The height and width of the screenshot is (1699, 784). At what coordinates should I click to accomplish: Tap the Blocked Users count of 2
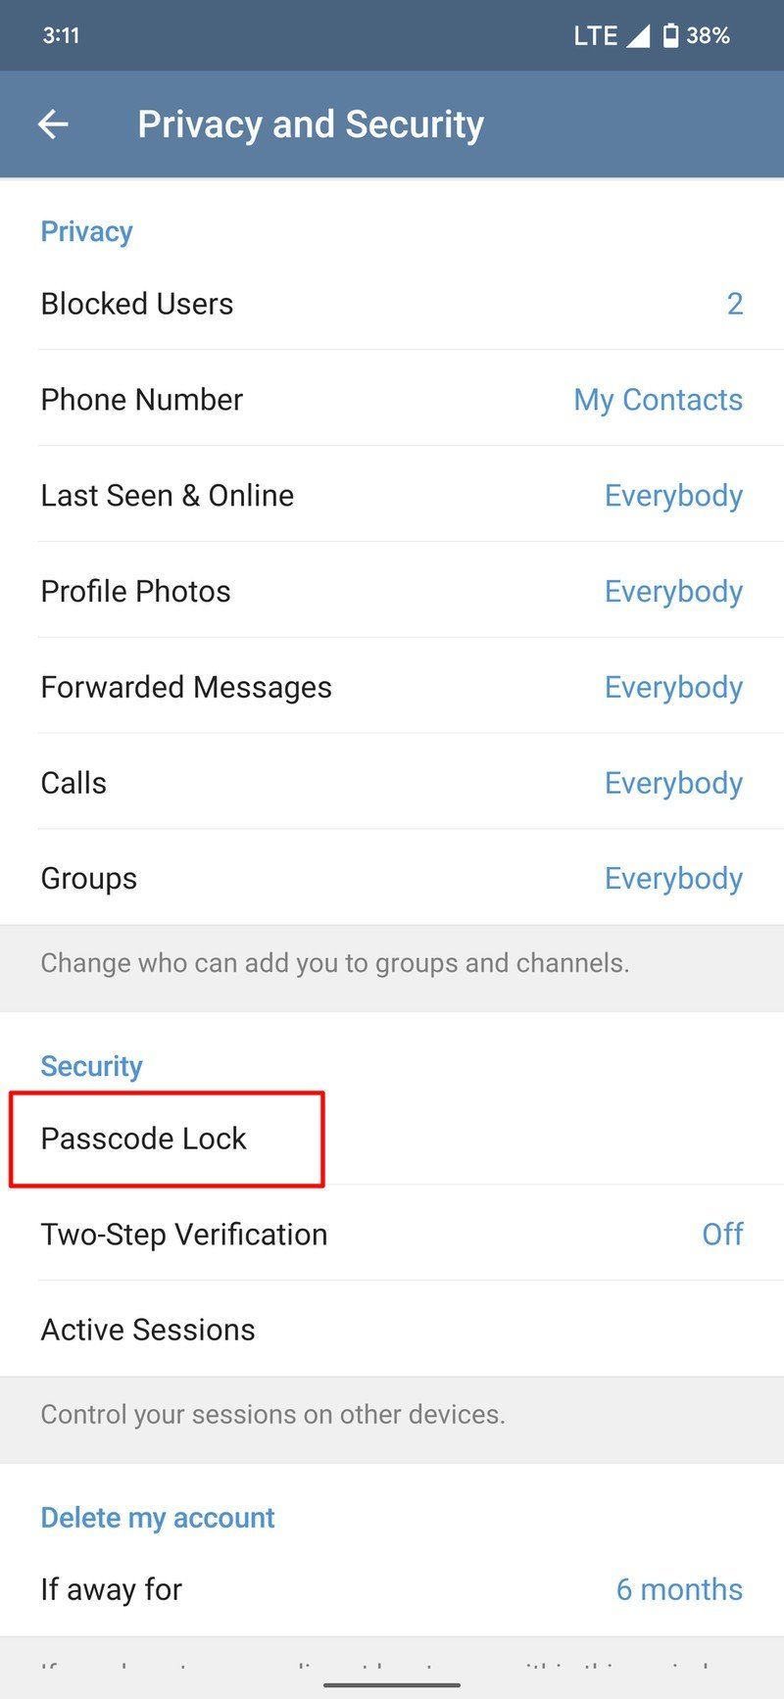click(x=735, y=305)
